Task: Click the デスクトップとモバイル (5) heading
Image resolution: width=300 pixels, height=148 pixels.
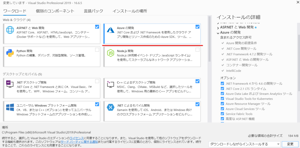Action: coord(22,74)
